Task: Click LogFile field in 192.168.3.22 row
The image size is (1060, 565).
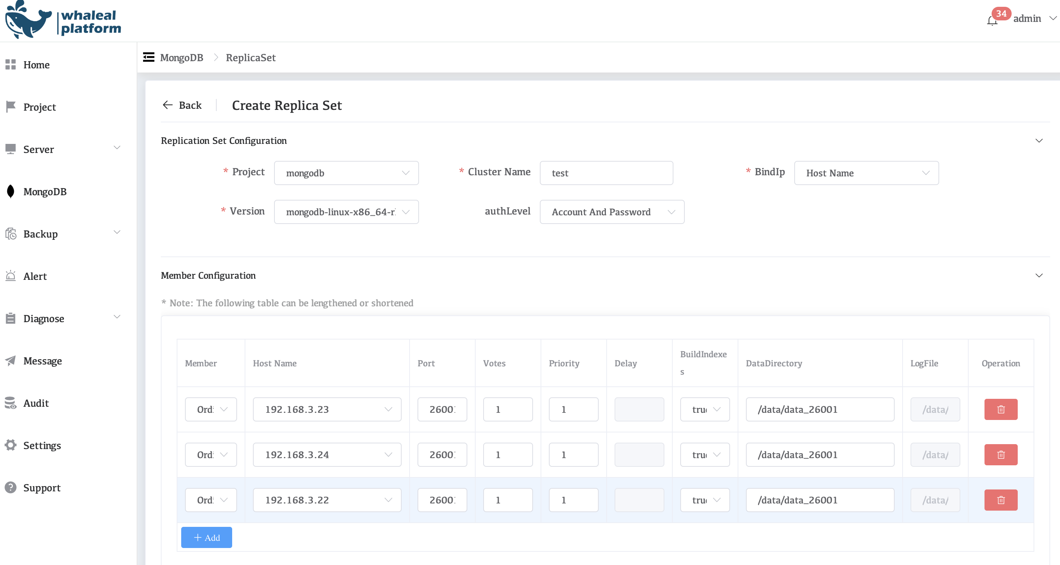Action: click(935, 500)
